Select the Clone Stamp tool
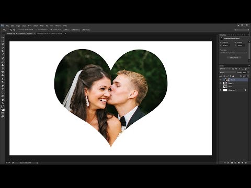 click(x=3, y=65)
